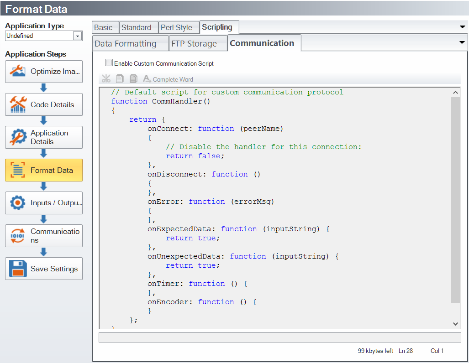The image size is (469, 363).
Task: Expand the top tab row overflow arrow
Action: (x=462, y=27)
